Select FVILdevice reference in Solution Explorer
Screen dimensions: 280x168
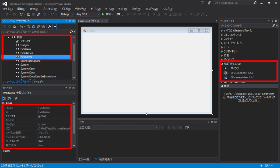(26, 53)
